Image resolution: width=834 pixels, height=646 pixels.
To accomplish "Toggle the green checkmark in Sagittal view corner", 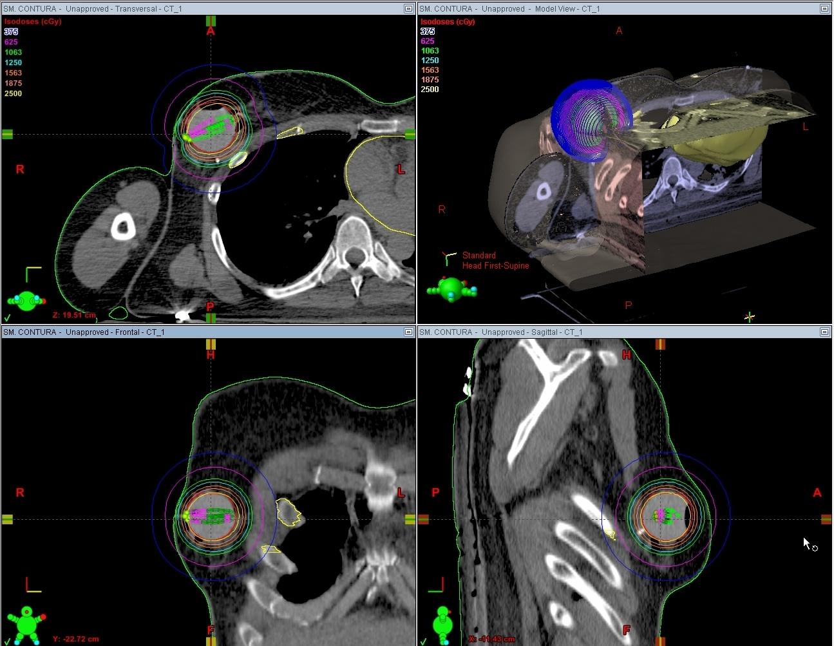I will pyautogui.click(x=424, y=640).
